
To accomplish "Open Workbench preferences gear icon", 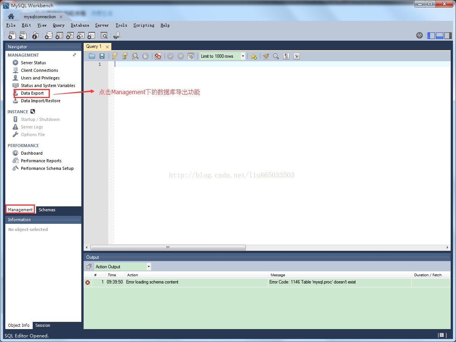I will point(420,35).
